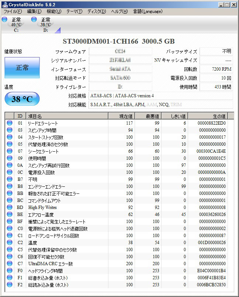Click status orb for BD High Fly Writes
The height and width of the screenshot is (297, 239).
click(10, 207)
